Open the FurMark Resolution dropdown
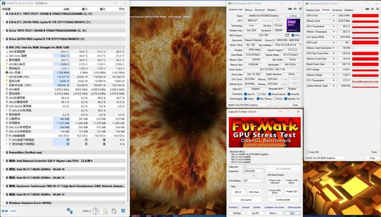This screenshot has width=381, height=217. [253, 171]
